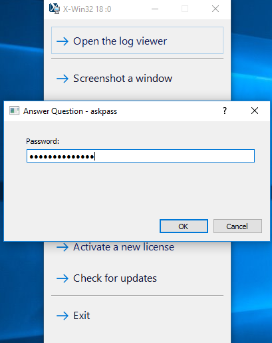272x343 pixels.
Task: Click askpass dialog title bar icon
Action: (15, 111)
